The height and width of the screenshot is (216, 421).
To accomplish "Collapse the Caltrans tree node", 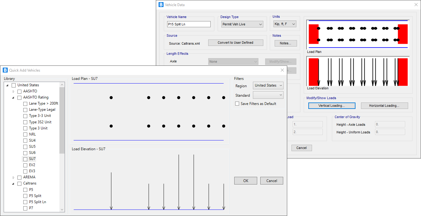I will 13,184.
